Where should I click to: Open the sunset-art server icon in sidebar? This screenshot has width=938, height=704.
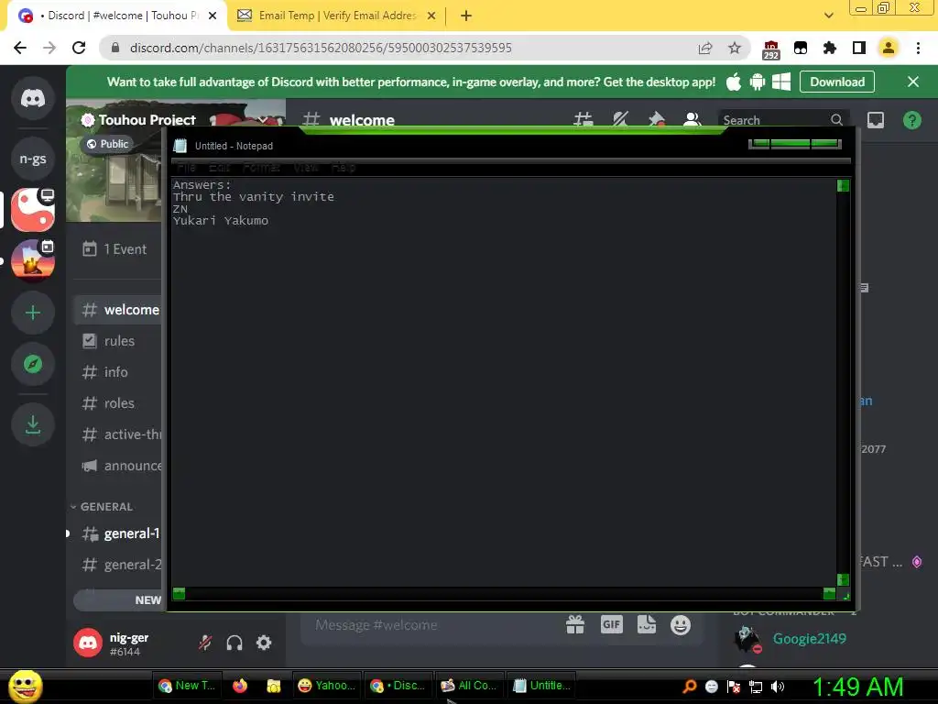coord(33,260)
